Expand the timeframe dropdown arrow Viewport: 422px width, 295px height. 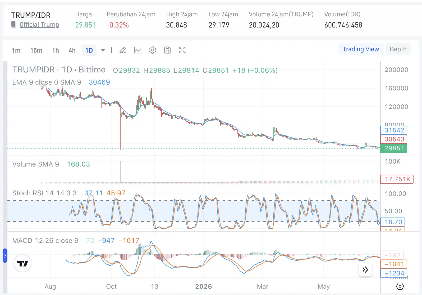pyautogui.click(x=103, y=50)
